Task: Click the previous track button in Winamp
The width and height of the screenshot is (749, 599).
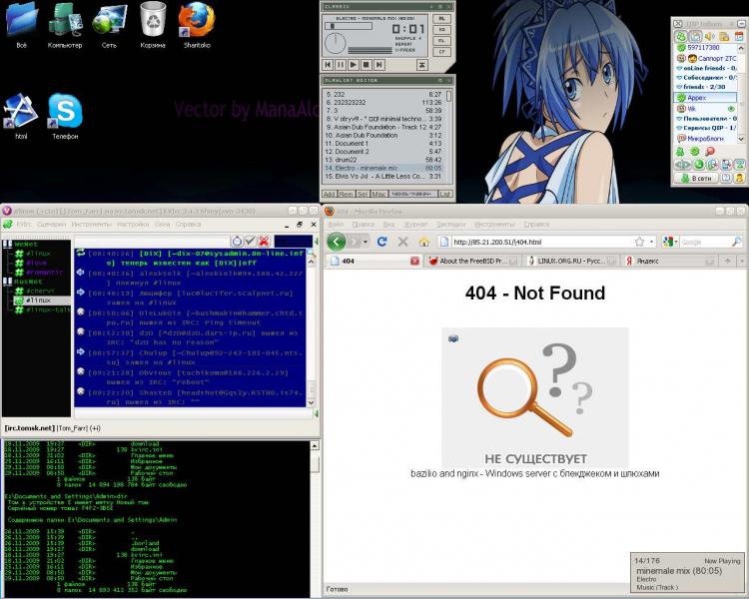Action: pyautogui.click(x=328, y=65)
